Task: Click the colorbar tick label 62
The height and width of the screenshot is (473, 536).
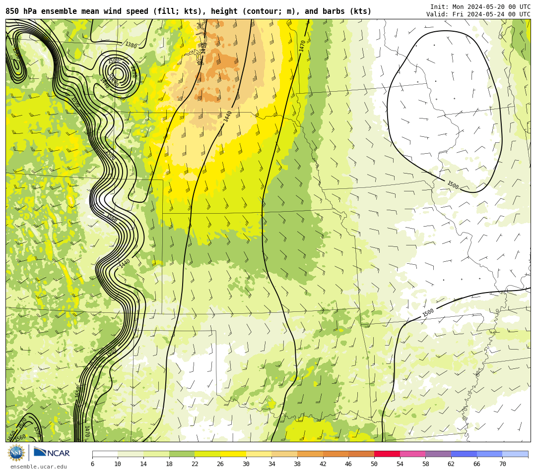Action: point(451,464)
